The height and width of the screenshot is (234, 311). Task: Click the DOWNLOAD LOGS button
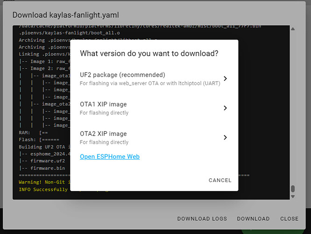(x=202, y=219)
